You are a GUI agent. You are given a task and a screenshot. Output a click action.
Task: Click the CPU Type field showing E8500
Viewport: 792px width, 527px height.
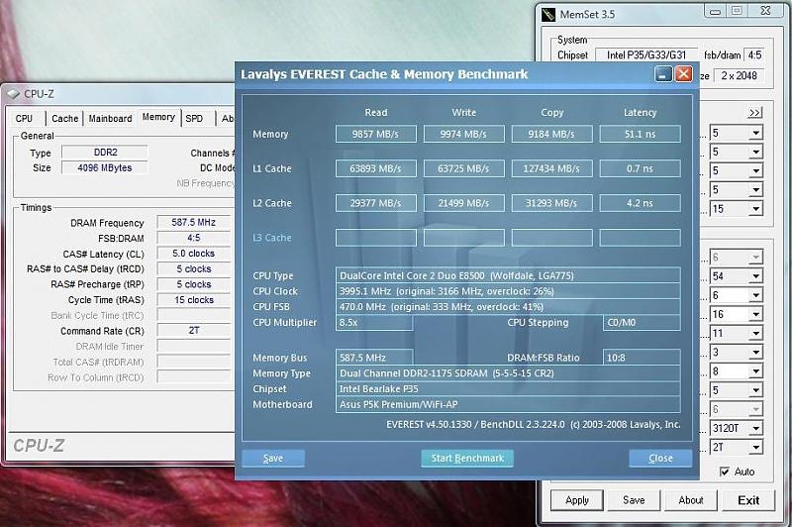pyautogui.click(x=508, y=275)
